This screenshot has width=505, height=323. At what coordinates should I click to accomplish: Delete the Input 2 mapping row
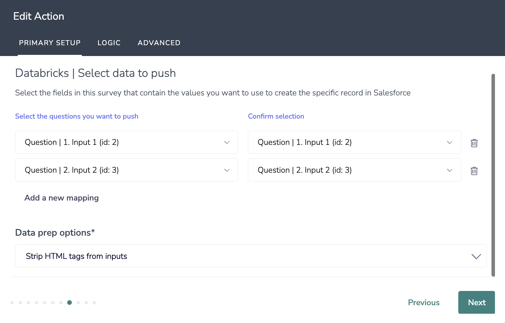point(474,171)
